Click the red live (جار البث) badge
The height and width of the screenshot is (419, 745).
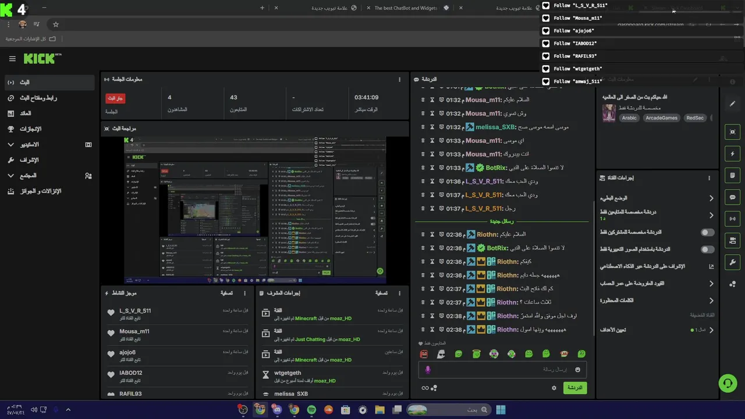point(115,98)
